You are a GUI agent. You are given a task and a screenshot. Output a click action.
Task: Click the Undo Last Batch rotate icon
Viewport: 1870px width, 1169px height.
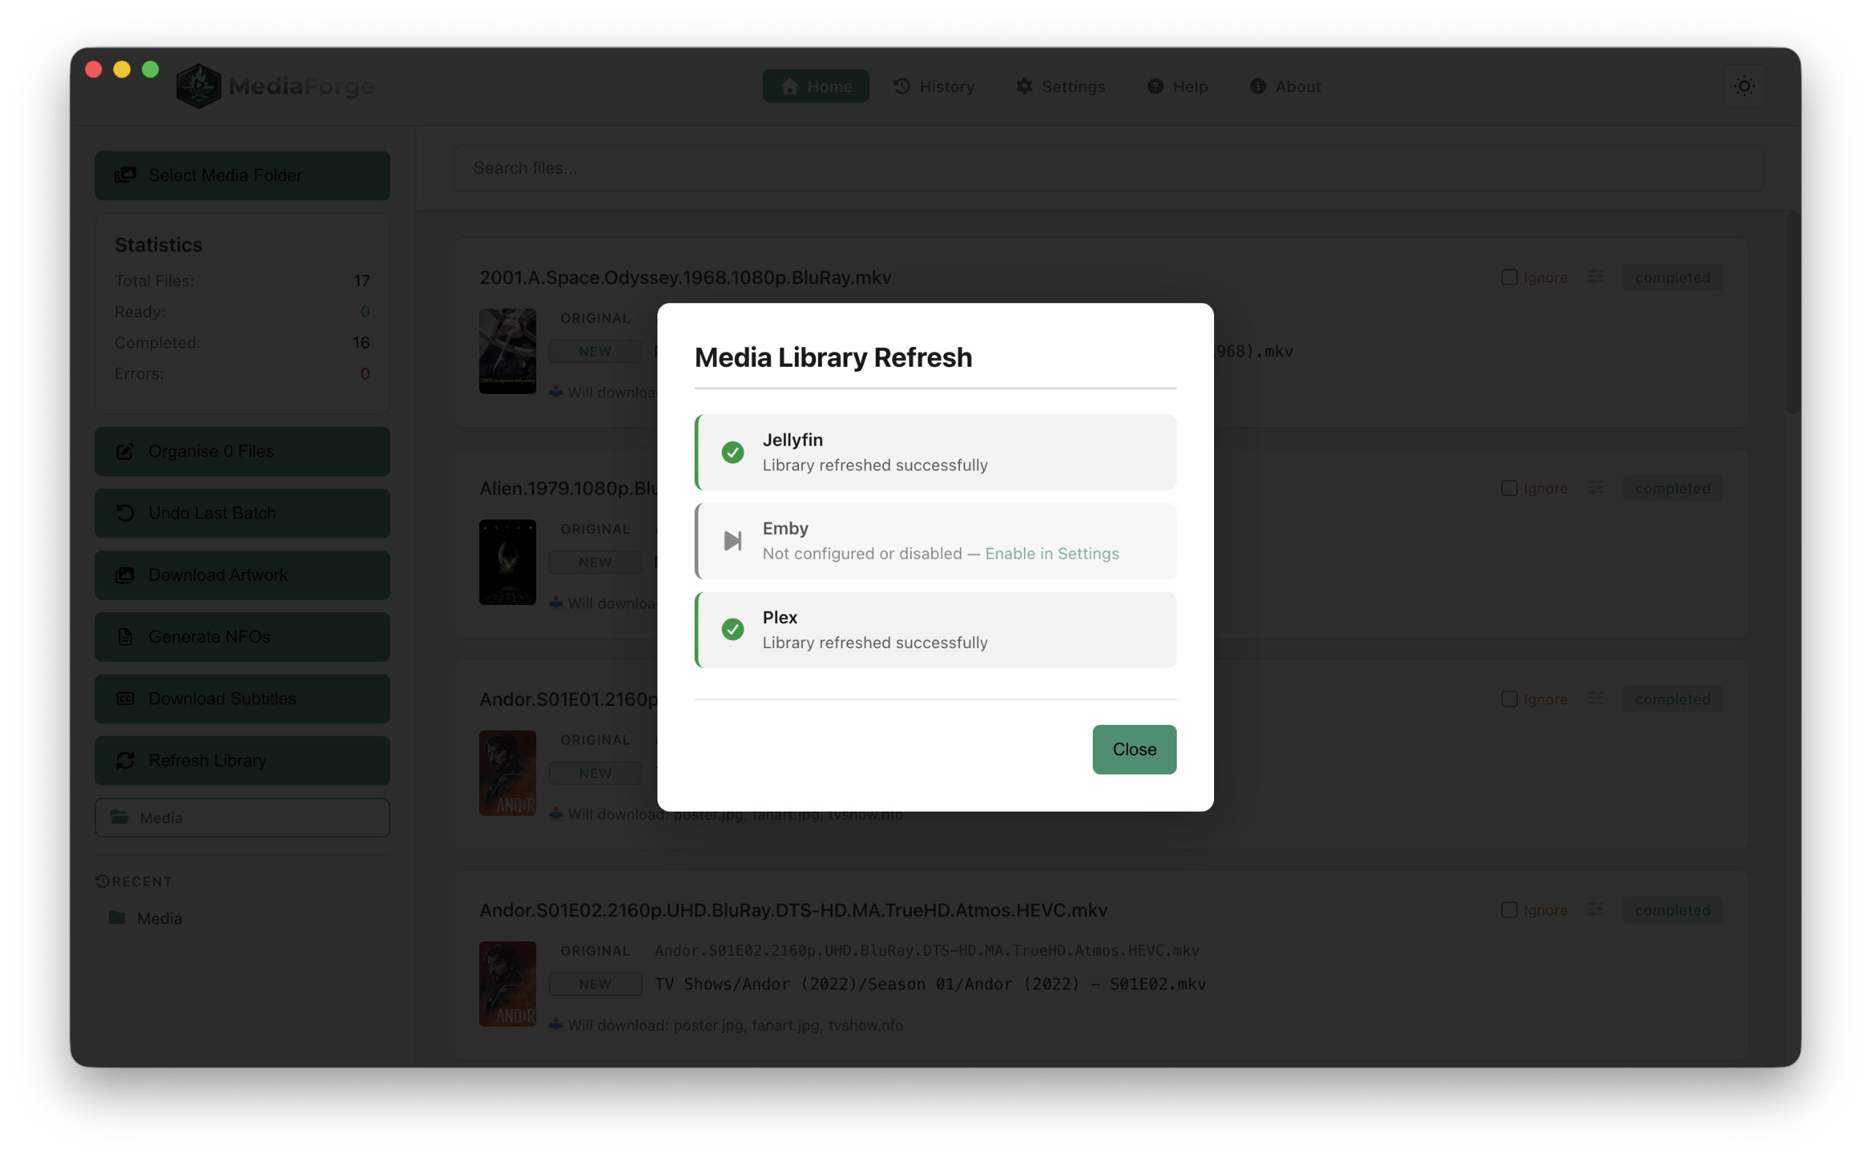[126, 513]
